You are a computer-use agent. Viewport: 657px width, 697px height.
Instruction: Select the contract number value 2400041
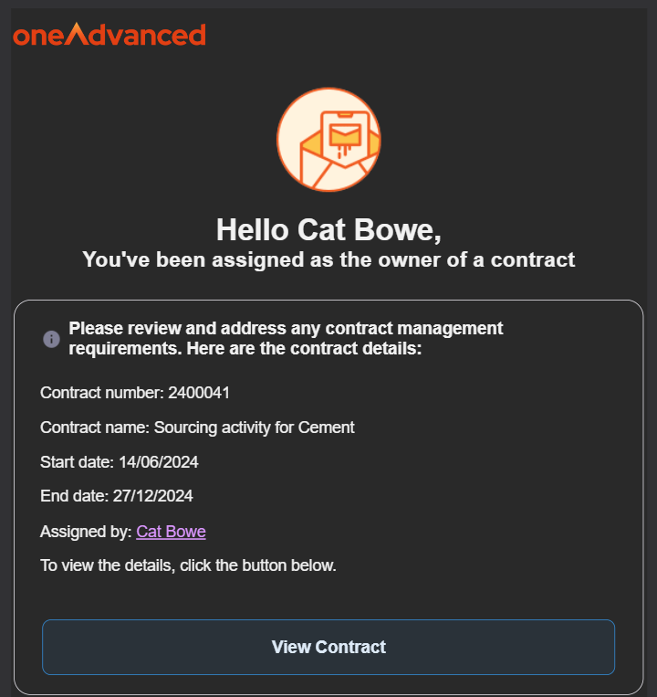tap(199, 393)
